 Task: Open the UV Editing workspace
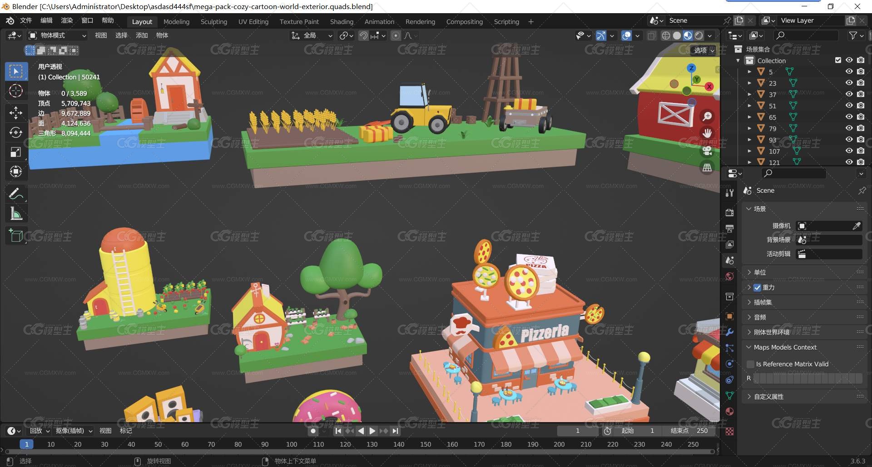pyautogui.click(x=253, y=22)
